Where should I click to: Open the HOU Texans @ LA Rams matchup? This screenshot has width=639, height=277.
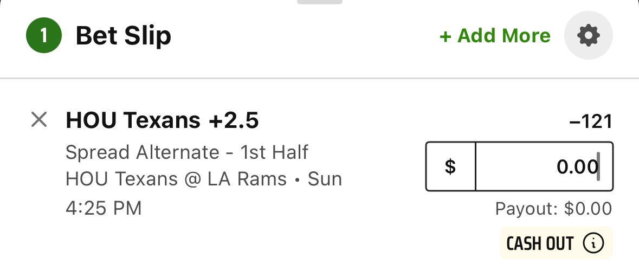tap(176, 179)
